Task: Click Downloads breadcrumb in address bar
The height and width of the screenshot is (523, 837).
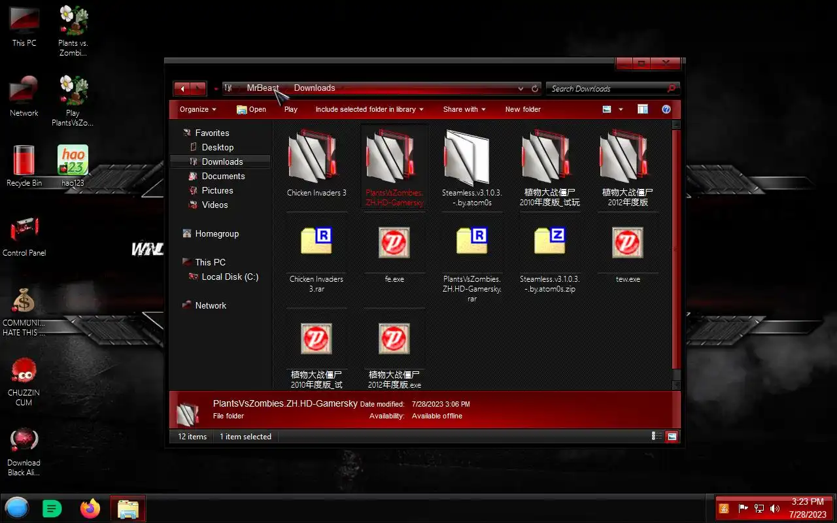Action: pyautogui.click(x=315, y=88)
